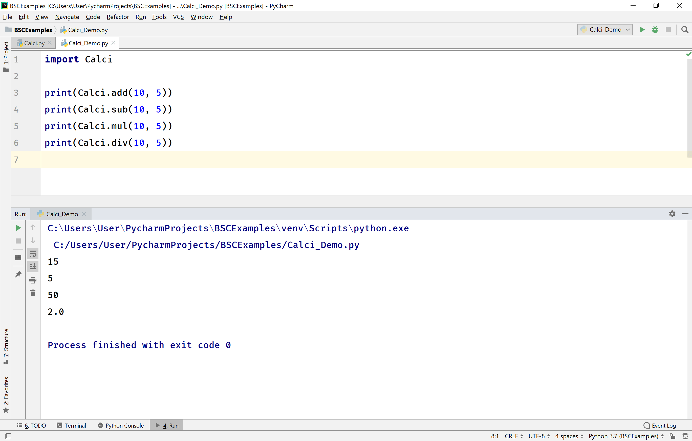692x441 pixels.
Task: Click the green Run button in top toolbar
Action: pos(642,30)
